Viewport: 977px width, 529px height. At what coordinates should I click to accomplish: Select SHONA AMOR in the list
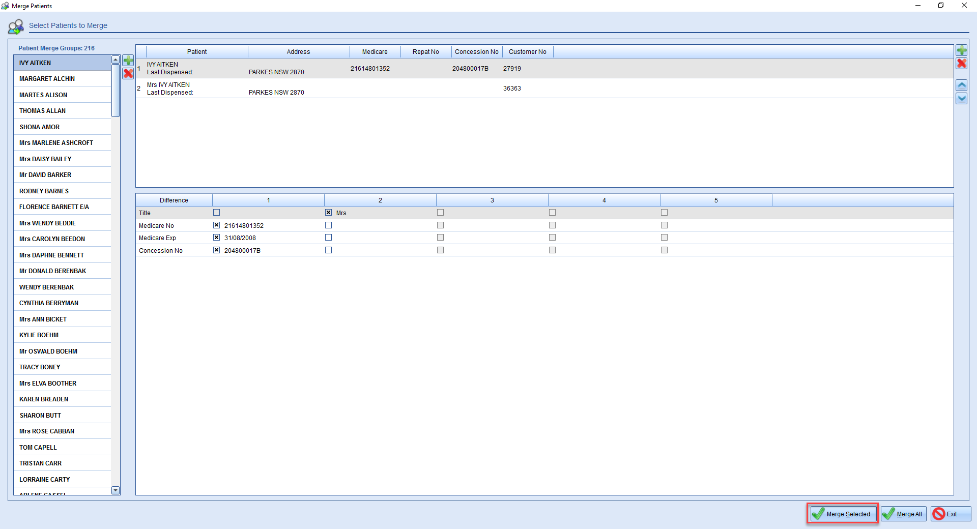tap(62, 127)
